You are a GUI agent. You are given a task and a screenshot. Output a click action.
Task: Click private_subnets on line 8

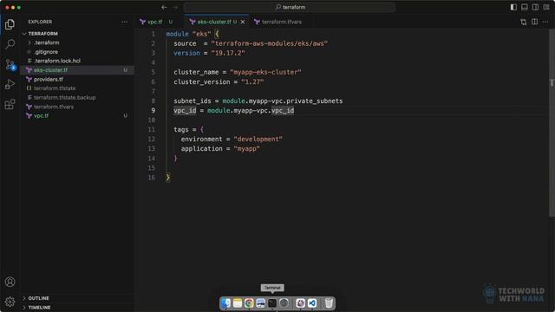pos(314,101)
